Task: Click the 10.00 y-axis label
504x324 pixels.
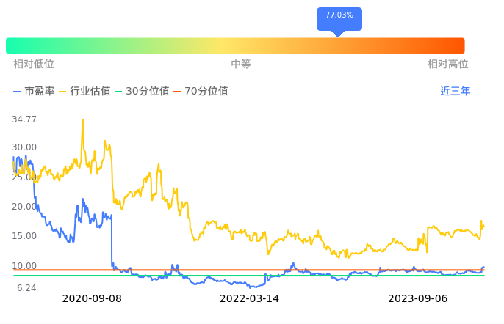Action: click(24, 266)
